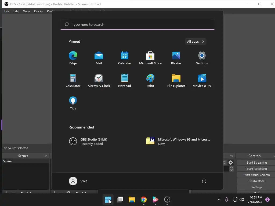Open Google Chrome from taskbar
275x206 pixels.
[143, 200]
